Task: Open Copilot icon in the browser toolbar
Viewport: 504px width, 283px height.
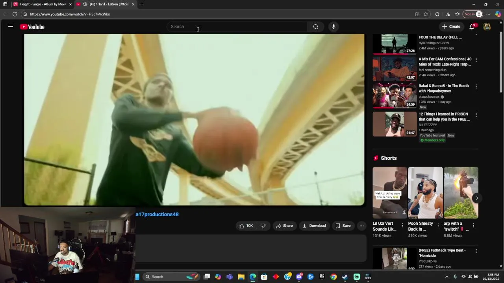Action: pos(498,14)
